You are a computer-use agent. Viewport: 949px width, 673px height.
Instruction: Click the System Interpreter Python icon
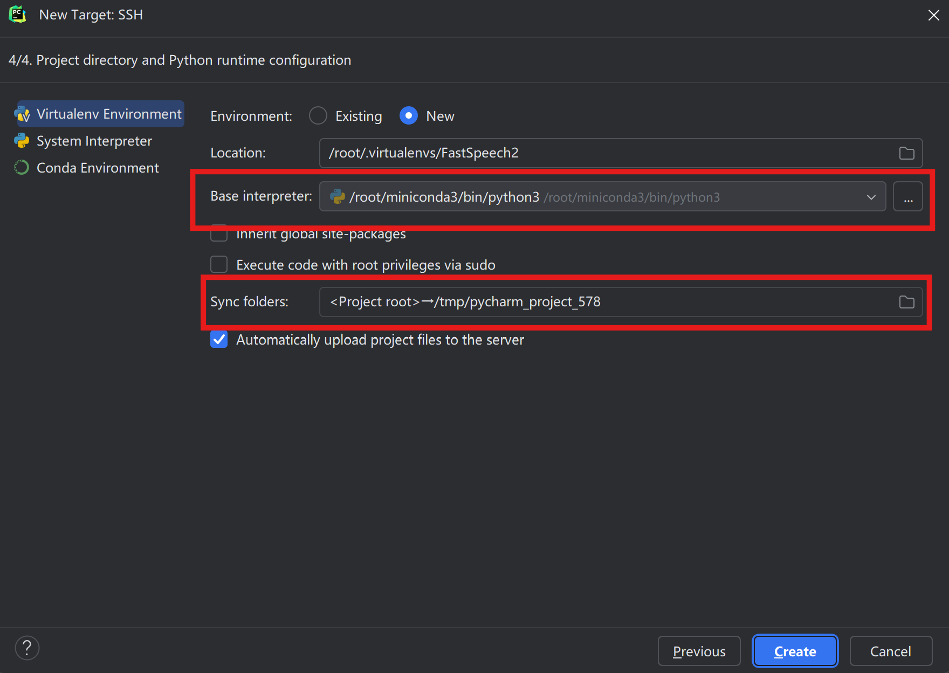(x=22, y=141)
